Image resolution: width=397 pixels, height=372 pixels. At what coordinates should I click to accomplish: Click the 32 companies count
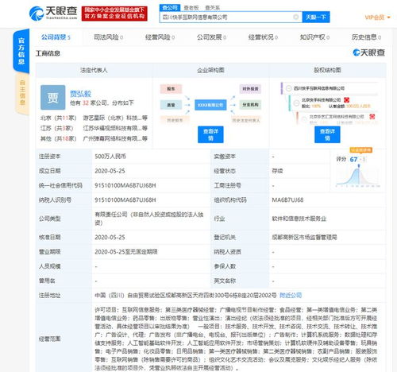[x=86, y=103]
